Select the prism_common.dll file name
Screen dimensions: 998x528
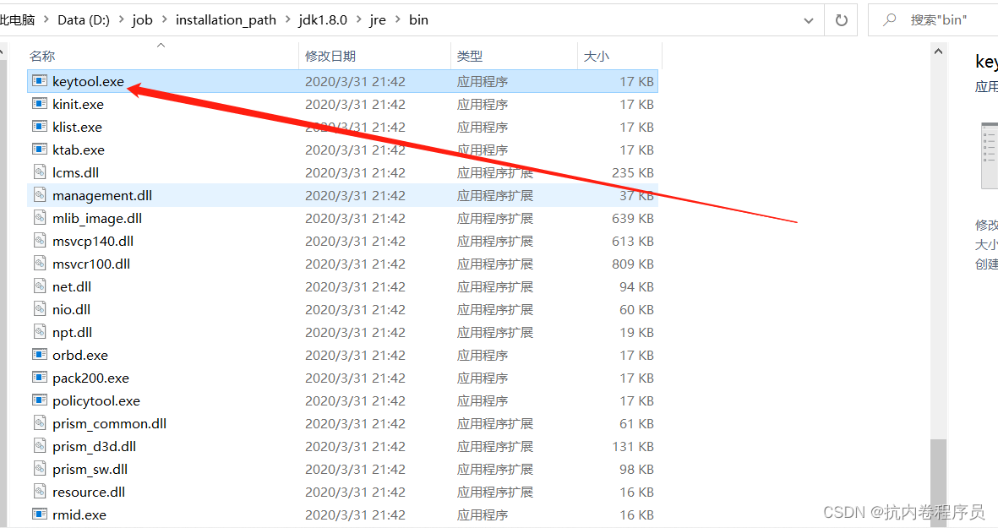click(110, 424)
